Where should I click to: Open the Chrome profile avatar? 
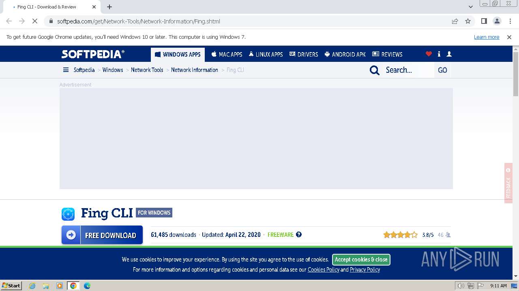tap(497, 21)
